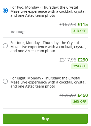Click 'and one Aztec team photo' in the four-person option

click(x=33, y=51)
